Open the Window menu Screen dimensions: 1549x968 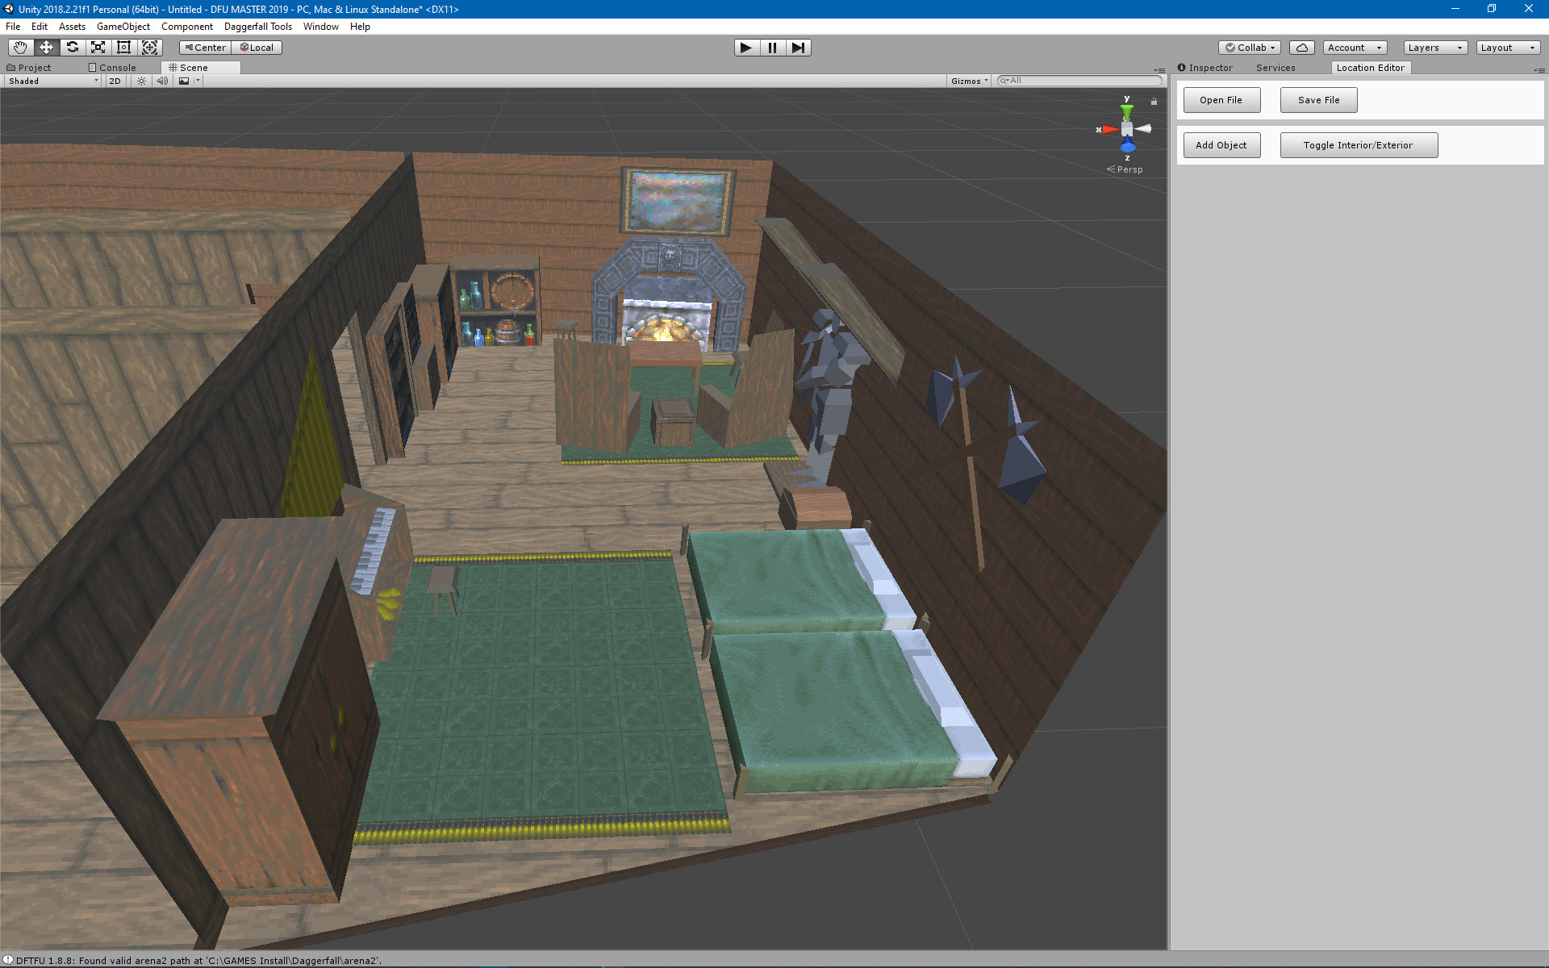point(321,27)
